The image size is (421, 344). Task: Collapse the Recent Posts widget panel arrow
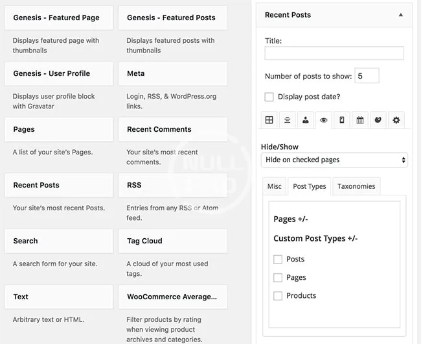pyautogui.click(x=400, y=15)
